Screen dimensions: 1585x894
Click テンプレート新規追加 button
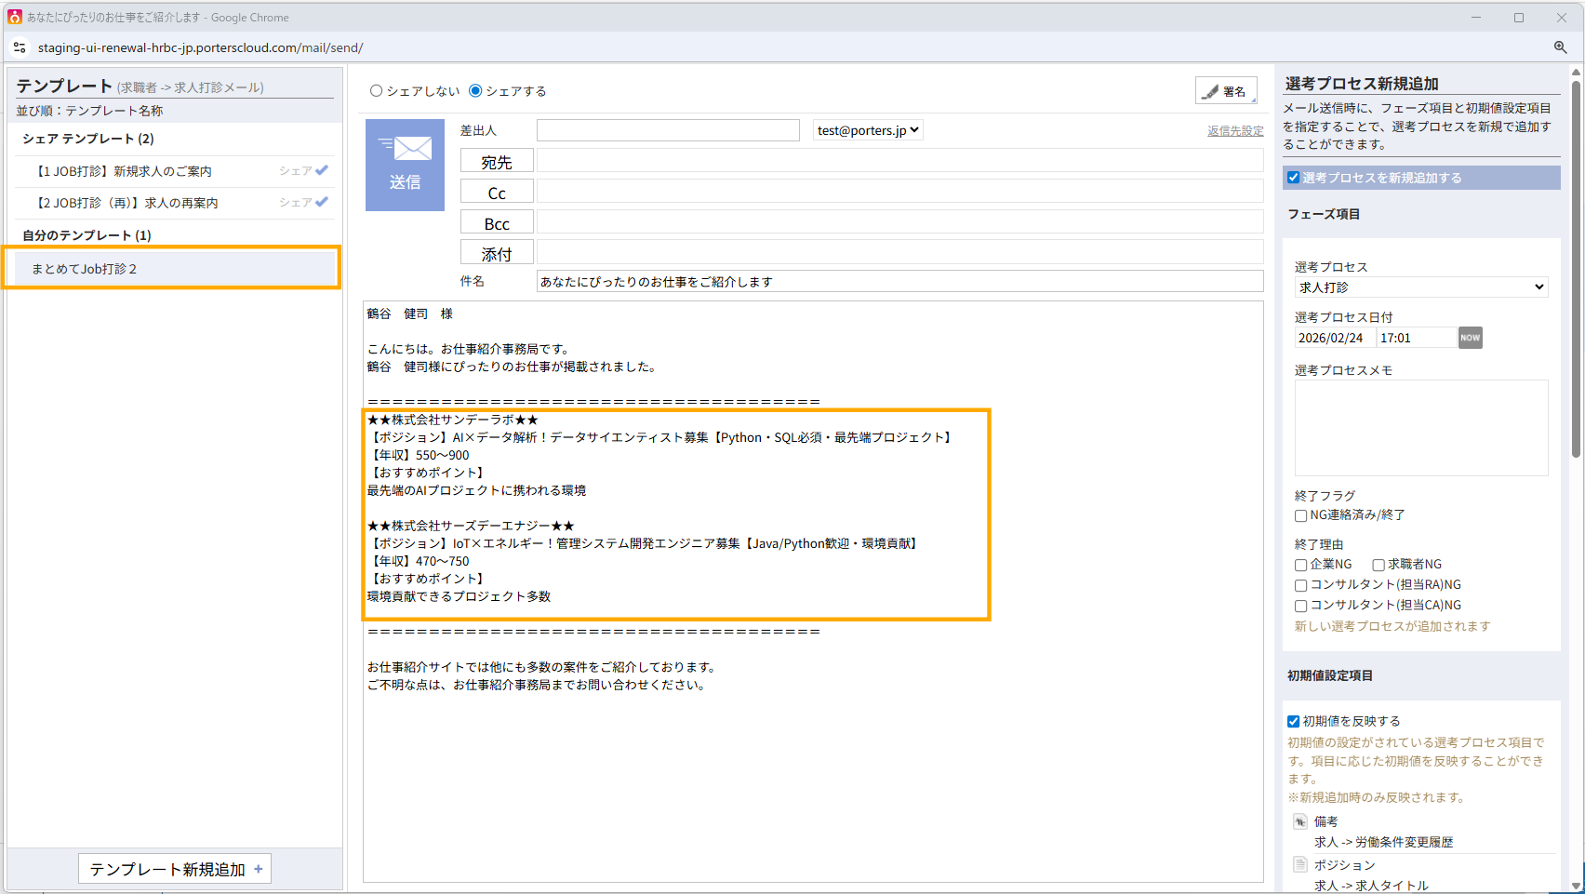[x=175, y=869]
